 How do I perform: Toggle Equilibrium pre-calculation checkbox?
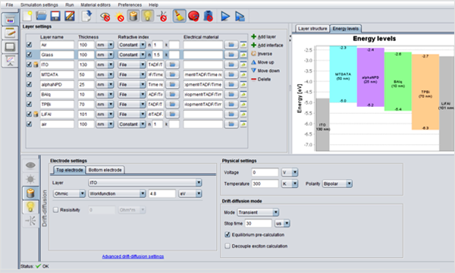(x=227, y=234)
